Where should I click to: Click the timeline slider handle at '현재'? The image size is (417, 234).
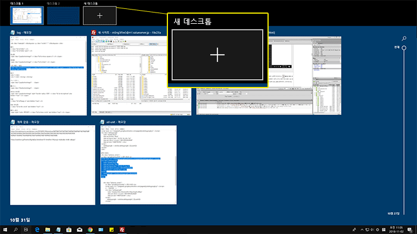[x=404, y=48]
